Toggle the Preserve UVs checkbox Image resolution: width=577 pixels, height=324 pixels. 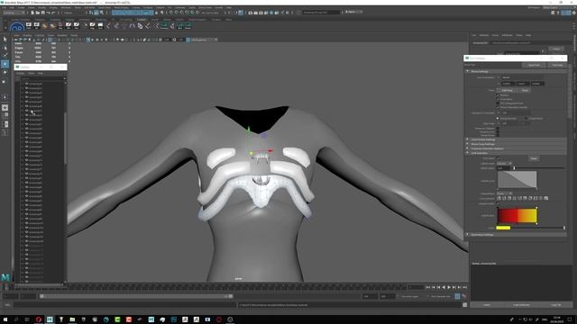click(498, 131)
